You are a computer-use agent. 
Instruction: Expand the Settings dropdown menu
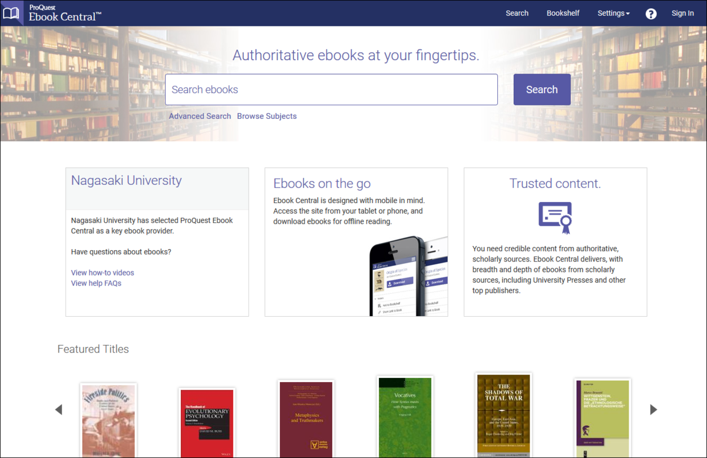[x=613, y=13]
